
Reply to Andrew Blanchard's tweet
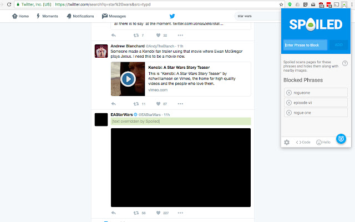click(113, 104)
